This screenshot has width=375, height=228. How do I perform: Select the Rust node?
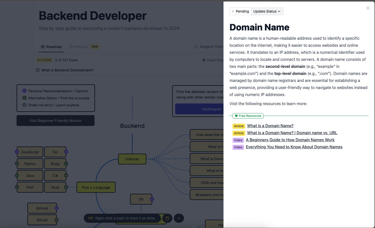click(x=55, y=188)
